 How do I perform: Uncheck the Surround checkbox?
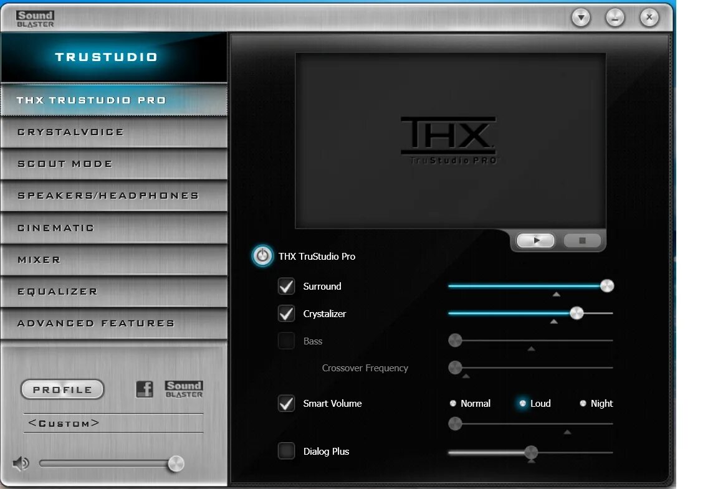coord(287,286)
